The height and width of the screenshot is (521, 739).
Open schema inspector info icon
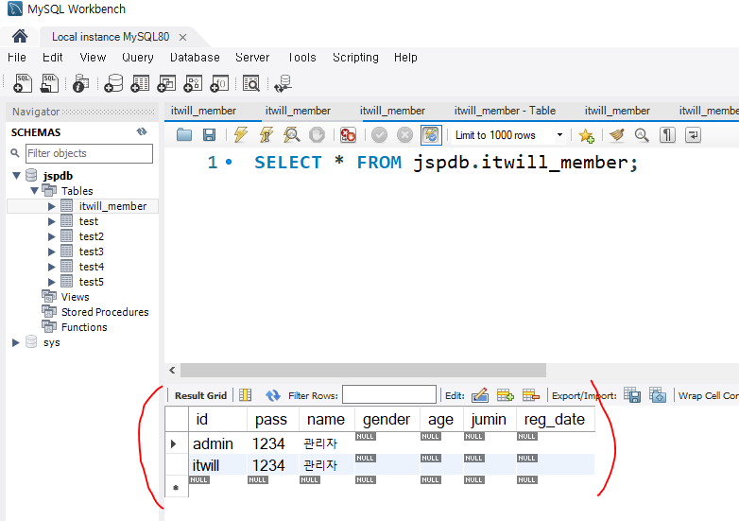pos(80,83)
